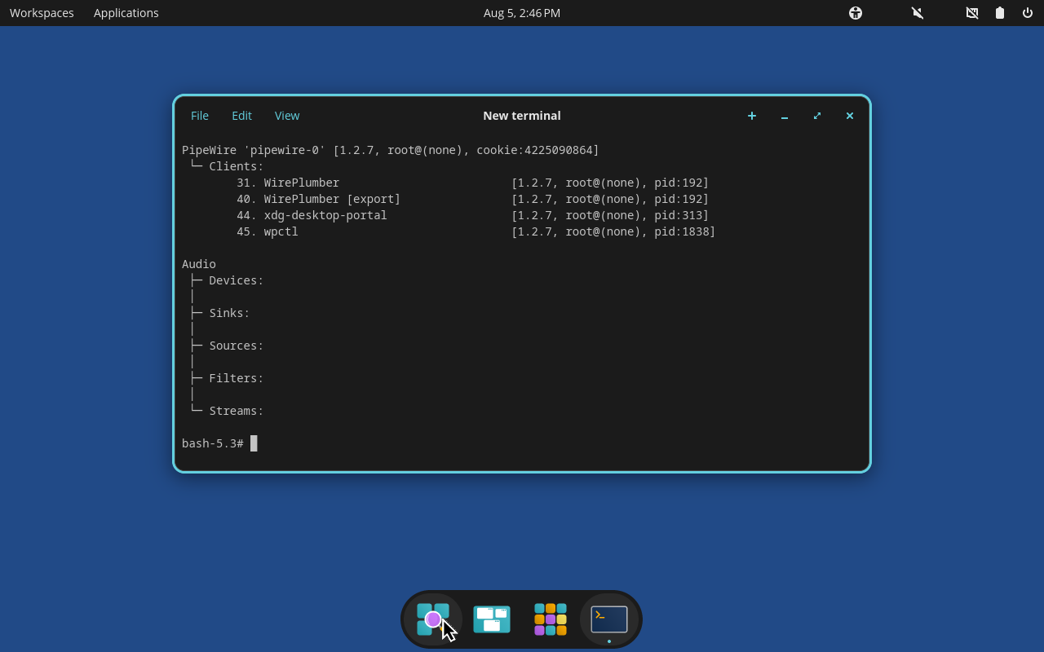Open the date and time calendar
Viewport: 1044px width, 652px height.
pos(522,13)
